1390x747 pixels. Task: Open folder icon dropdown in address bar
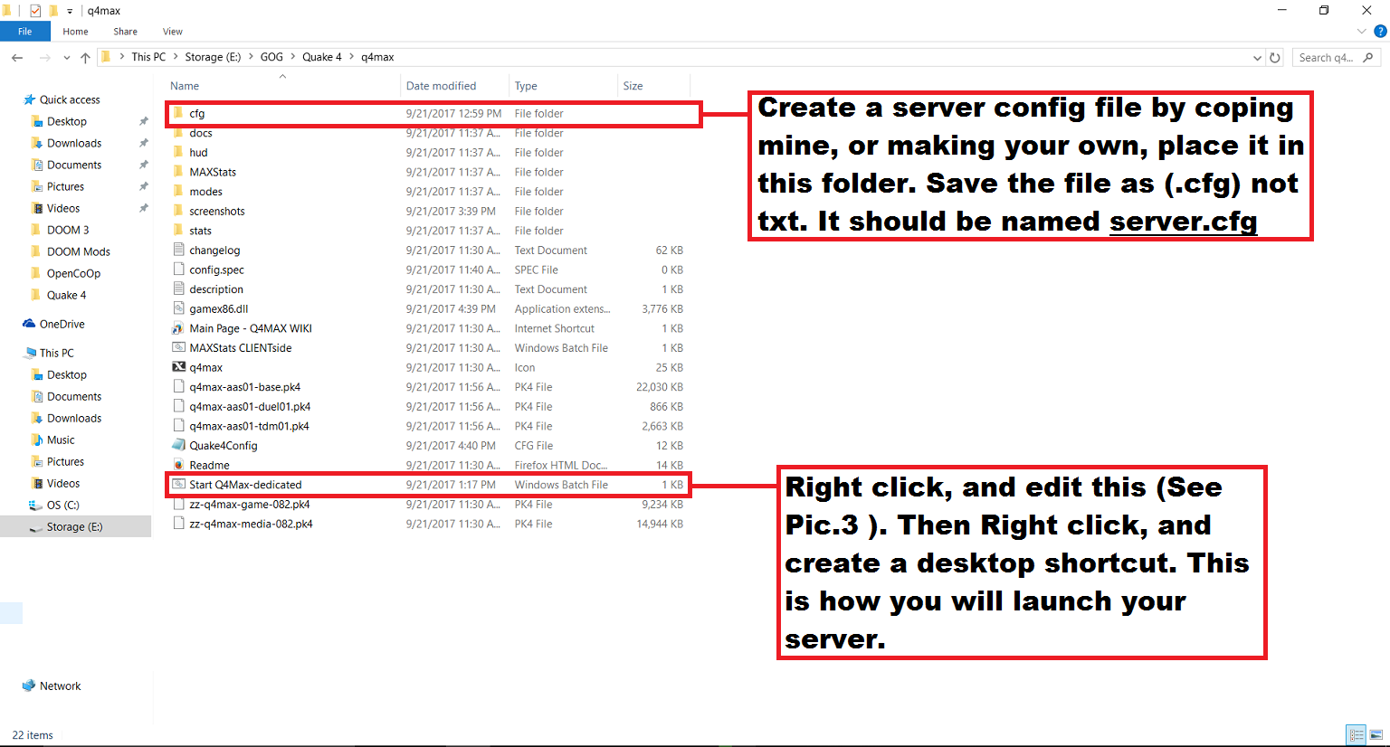[x=107, y=57]
